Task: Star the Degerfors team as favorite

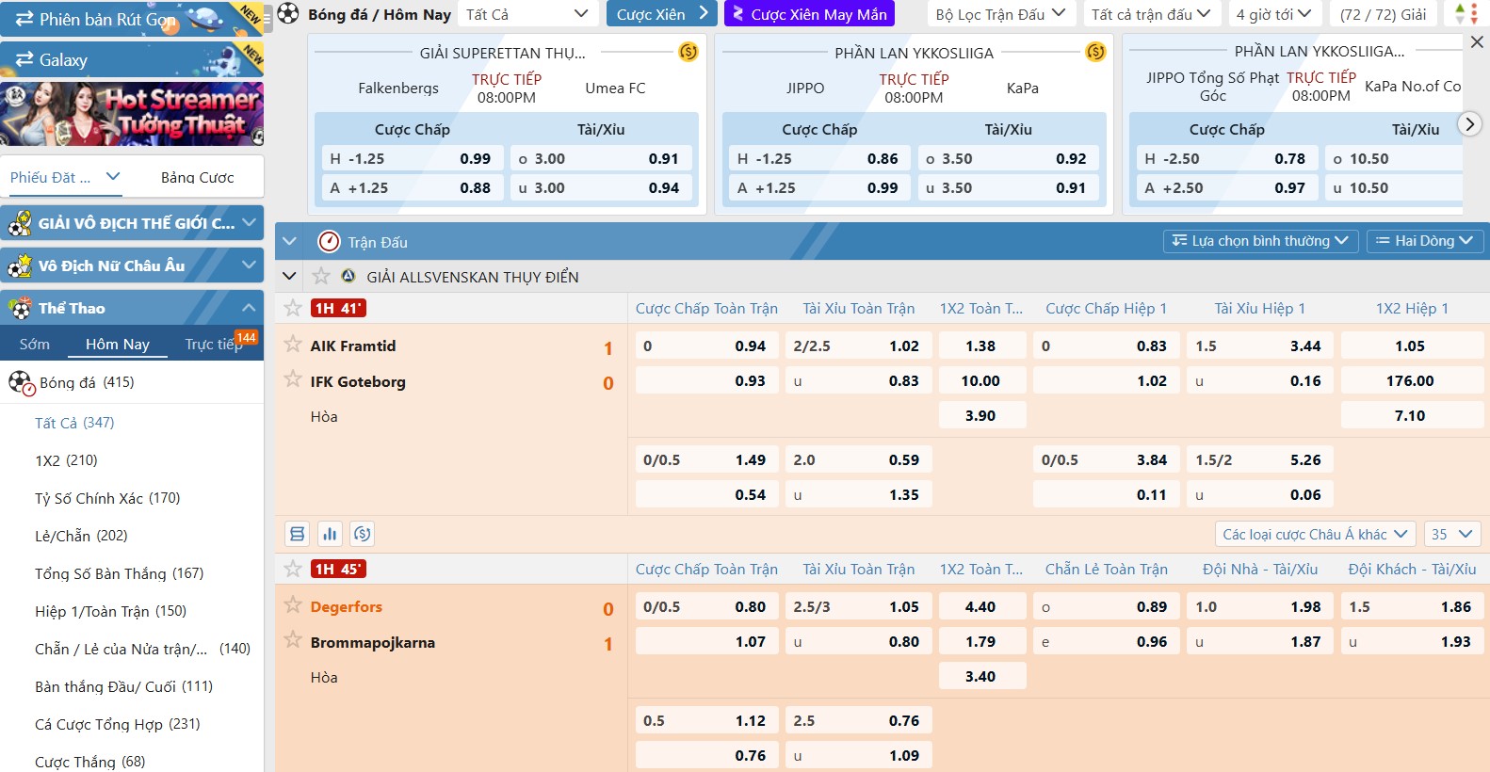Action: [x=293, y=605]
